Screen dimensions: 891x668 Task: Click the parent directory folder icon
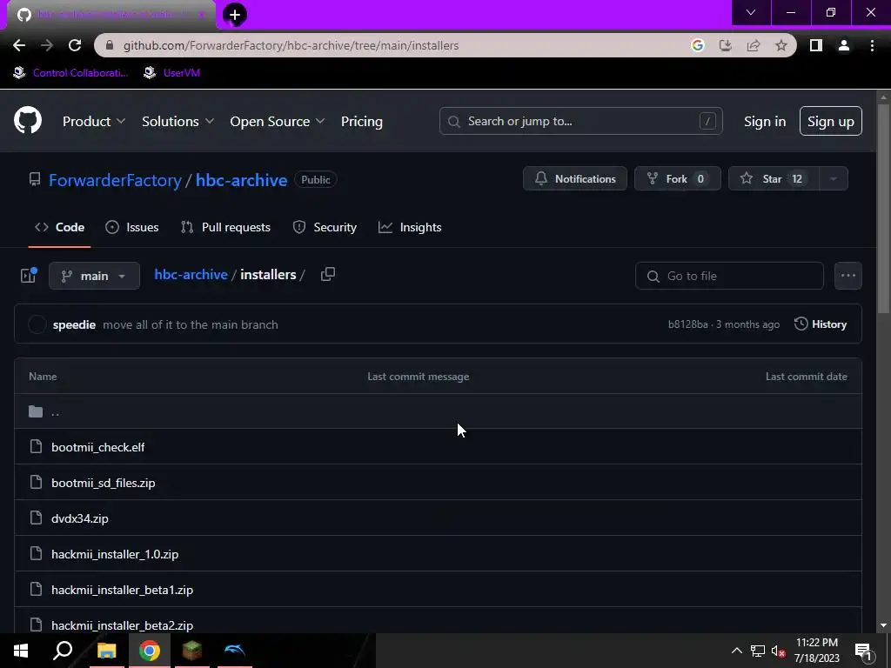(36, 411)
